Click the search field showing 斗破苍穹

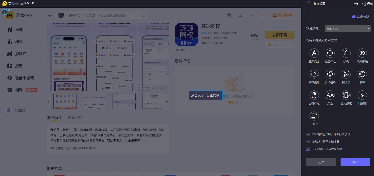[x=101, y=15]
